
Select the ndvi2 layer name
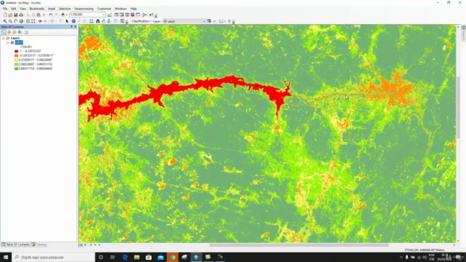click(19, 42)
